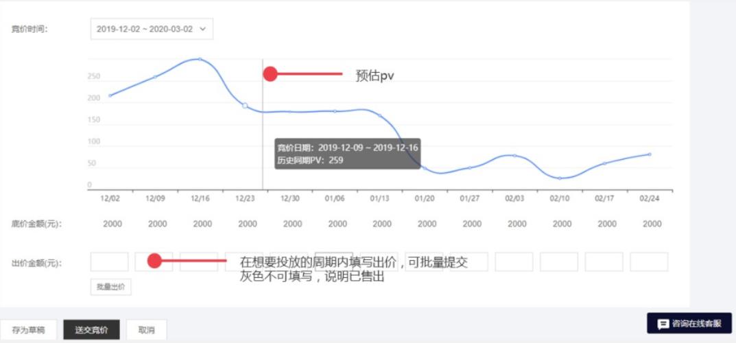Viewport: 736px width, 343px height.
Task: Click the 底价金额(元) row label
Action: tap(36, 224)
